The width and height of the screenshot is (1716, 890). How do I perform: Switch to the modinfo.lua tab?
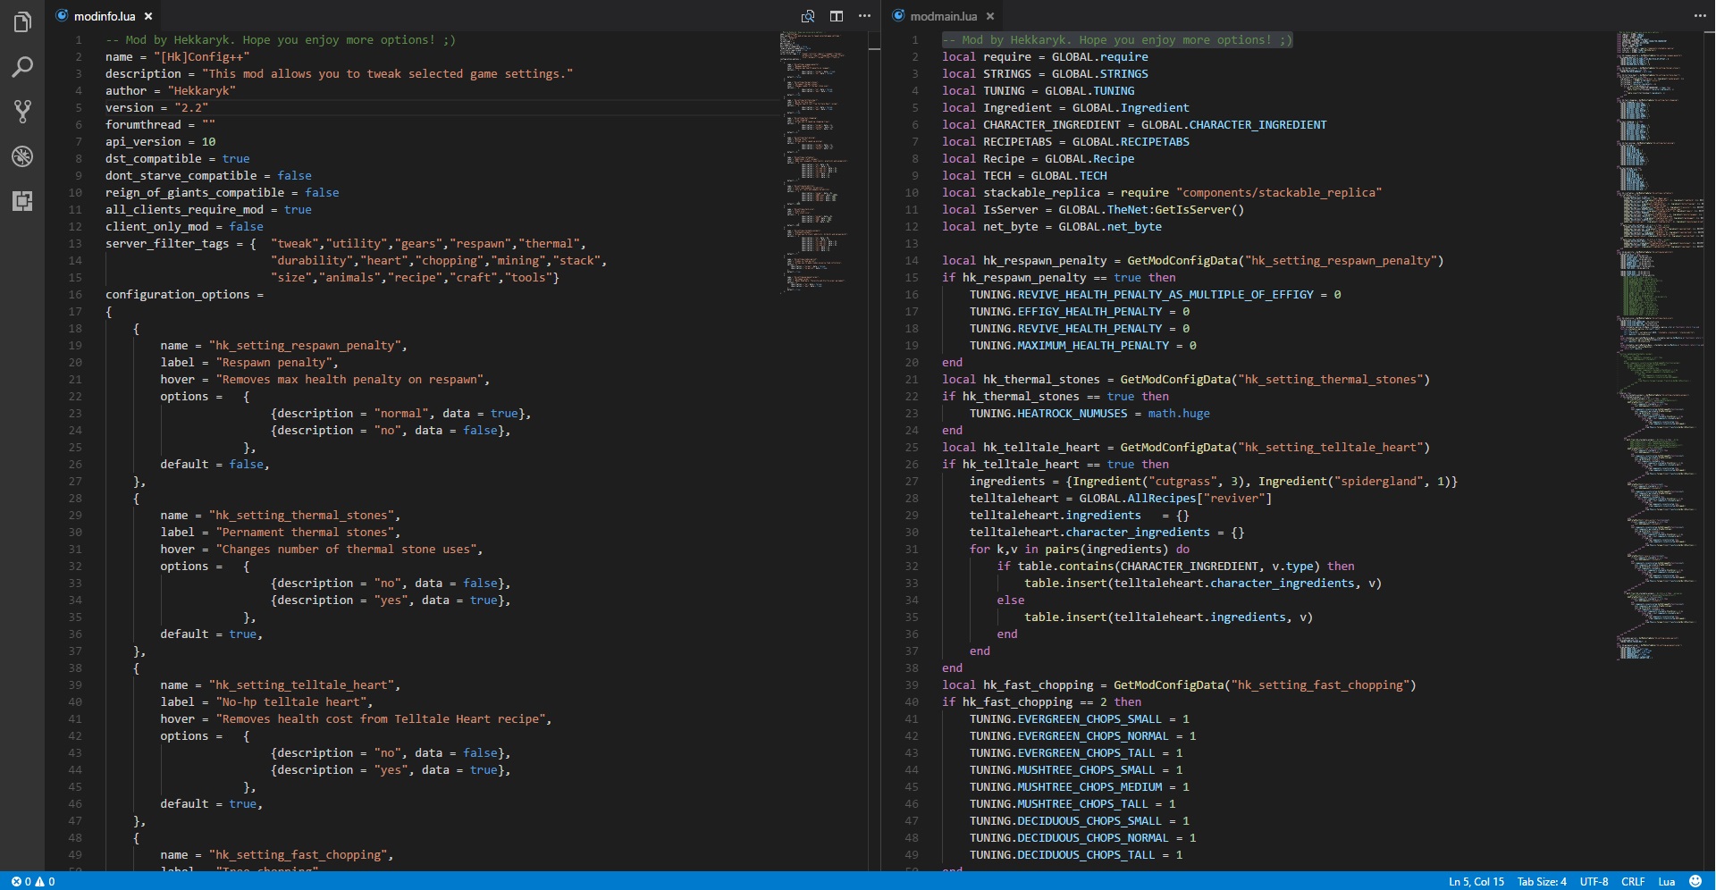(x=104, y=16)
